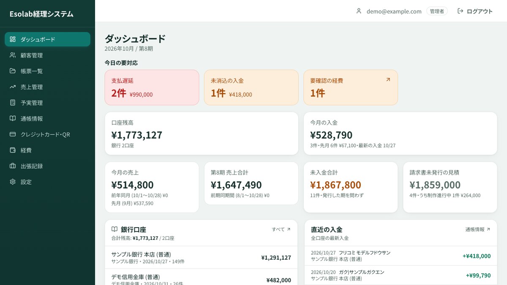Image resolution: width=507 pixels, height=285 pixels.
Task: Click the arrow icon beside 通帳情報 link
Action: tap(488, 229)
